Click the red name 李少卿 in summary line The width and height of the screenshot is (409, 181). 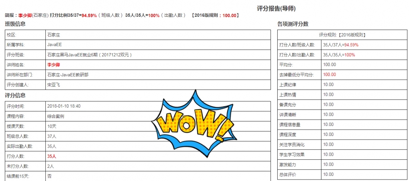pyautogui.click(x=25, y=16)
